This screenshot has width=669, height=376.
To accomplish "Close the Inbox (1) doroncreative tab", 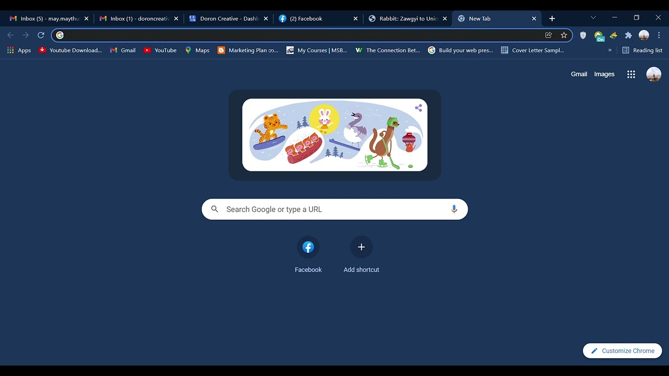I will click(x=176, y=18).
